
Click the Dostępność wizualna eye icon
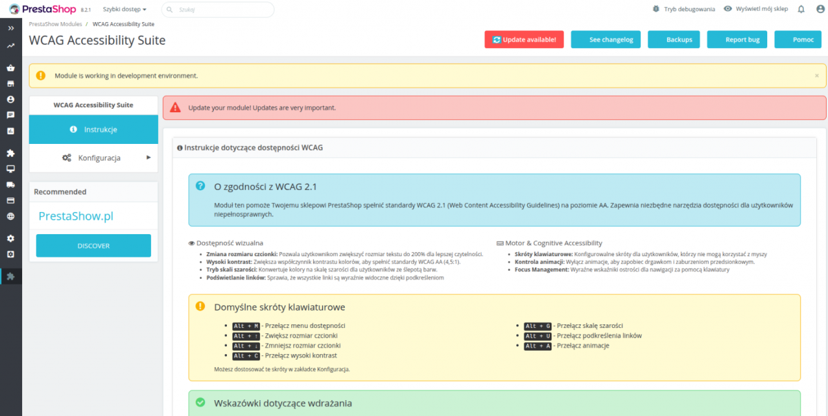191,243
